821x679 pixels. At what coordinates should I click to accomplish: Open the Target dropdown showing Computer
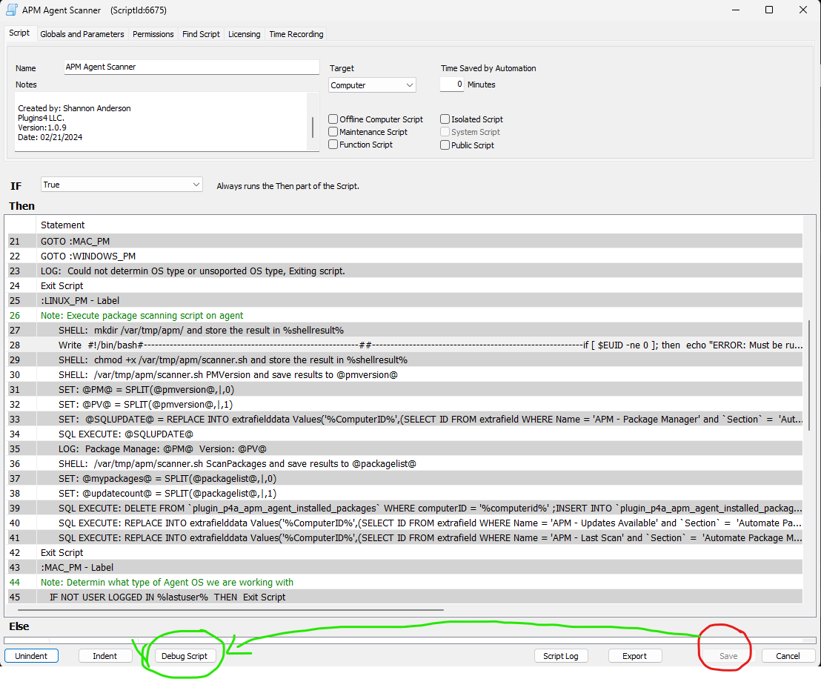click(x=372, y=85)
